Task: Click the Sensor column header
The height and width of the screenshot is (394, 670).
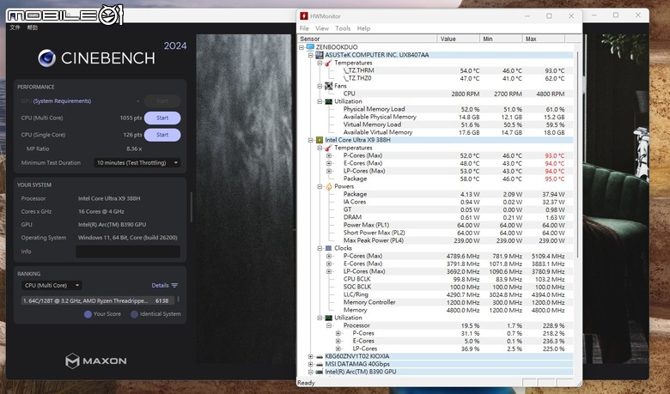Action: pos(368,39)
